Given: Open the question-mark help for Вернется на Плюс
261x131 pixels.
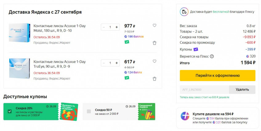Looking at the screenshot, I should 212,56.
